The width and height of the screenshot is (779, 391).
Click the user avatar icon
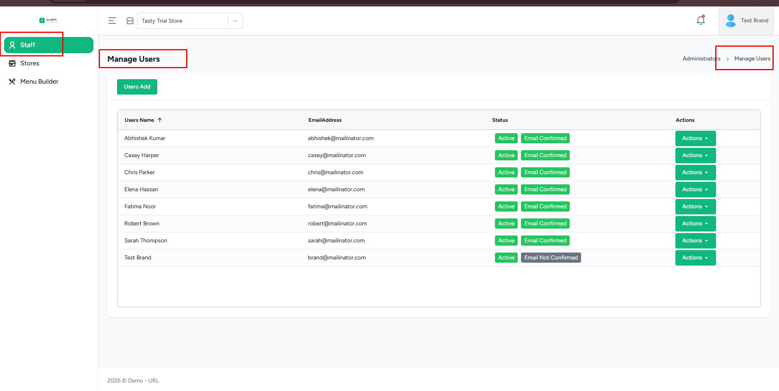point(730,21)
